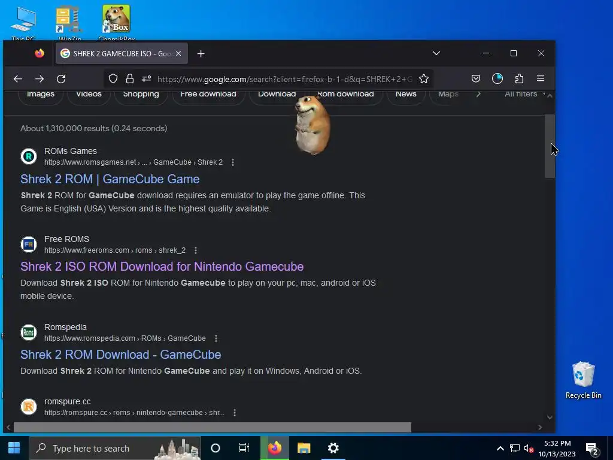
Task: Open Shrek 2 ROM Download - GameCube result
Action: point(121,355)
